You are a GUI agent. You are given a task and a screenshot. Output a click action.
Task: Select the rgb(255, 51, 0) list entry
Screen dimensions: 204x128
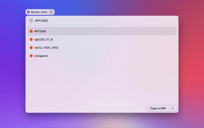pos(44,39)
